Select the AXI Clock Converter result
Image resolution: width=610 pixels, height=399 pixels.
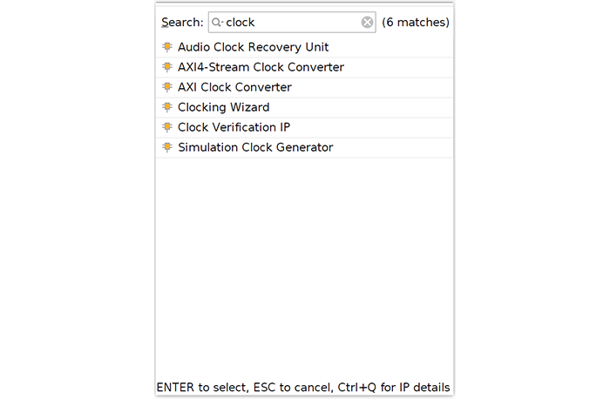(305, 87)
